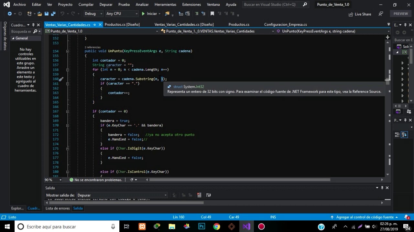The height and width of the screenshot is (232, 414).
Task: Open the Depurar menu
Action: pos(106,5)
